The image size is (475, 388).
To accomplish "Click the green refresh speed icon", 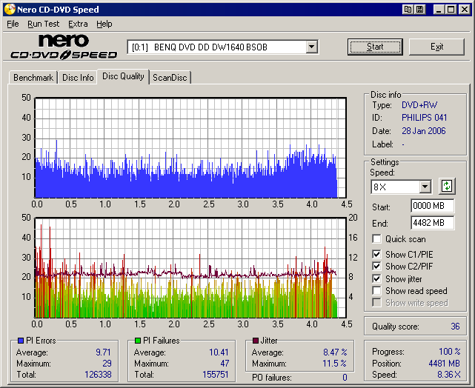I will tap(447, 186).
